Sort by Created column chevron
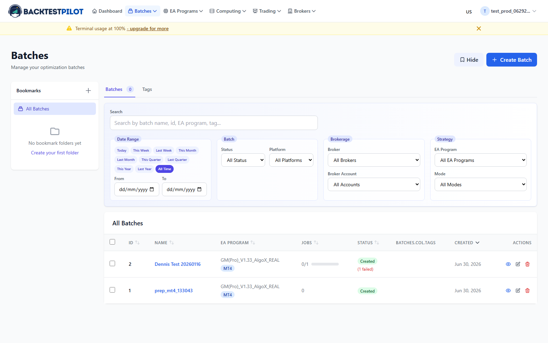Viewport: 548px width, 343px height. [x=477, y=243]
